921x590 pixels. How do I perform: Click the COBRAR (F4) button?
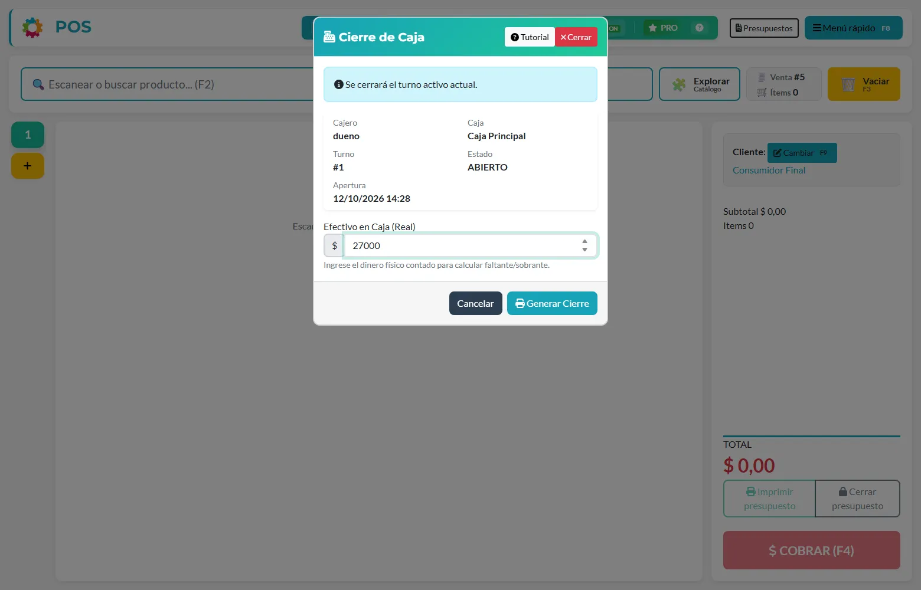coord(812,550)
